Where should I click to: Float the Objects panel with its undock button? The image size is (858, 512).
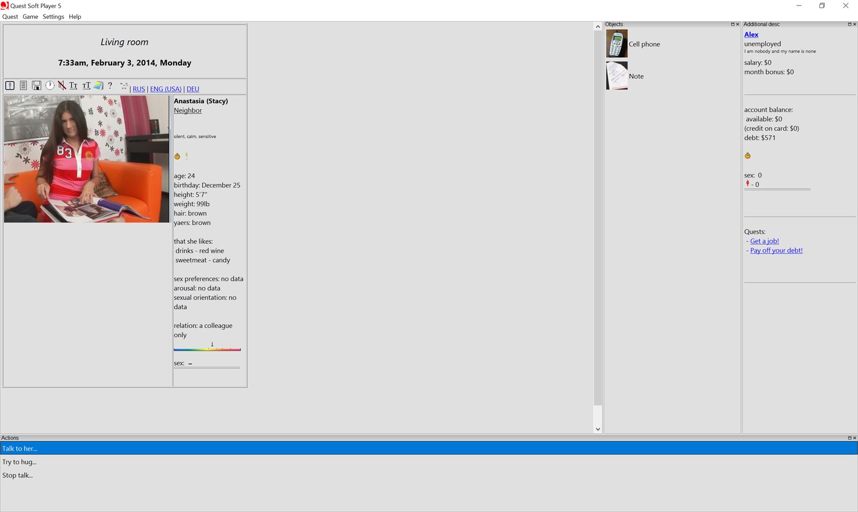coord(733,24)
